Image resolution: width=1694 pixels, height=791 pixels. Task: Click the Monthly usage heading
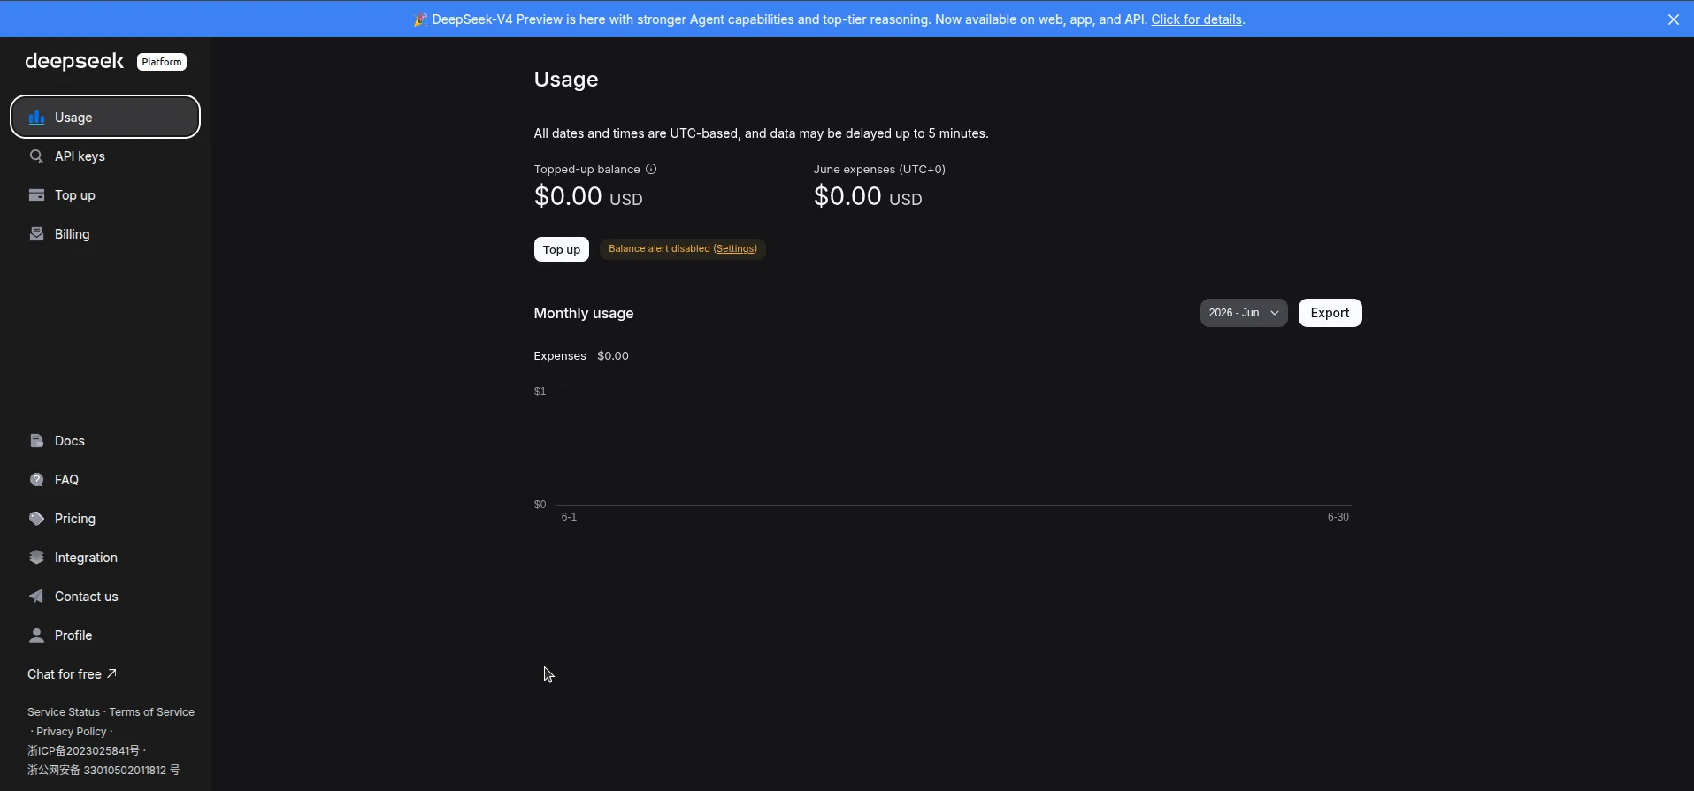coord(584,313)
